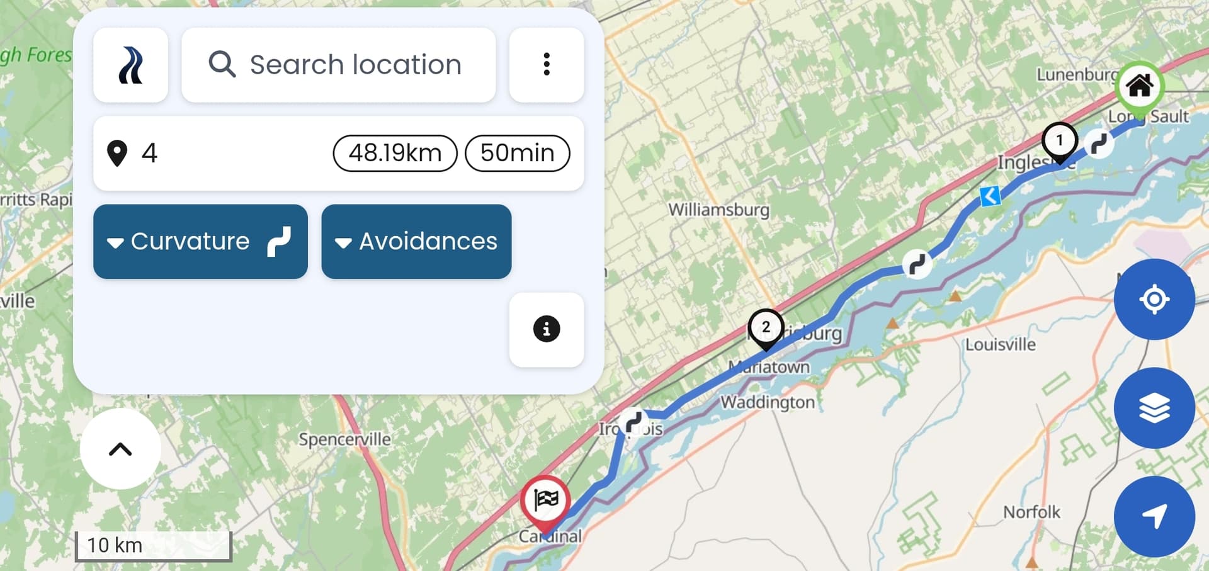Click the curvy shaping point near Iroquois
The width and height of the screenshot is (1209, 571).
pos(633,422)
